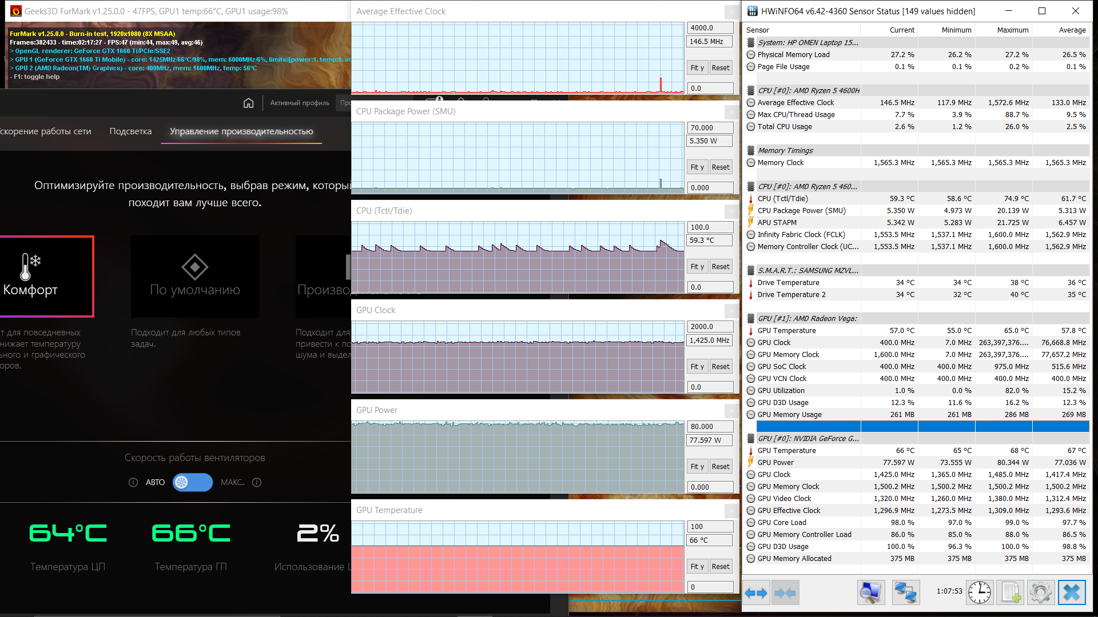Edit 0.000 min field of GPU Power graph

point(710,487)
